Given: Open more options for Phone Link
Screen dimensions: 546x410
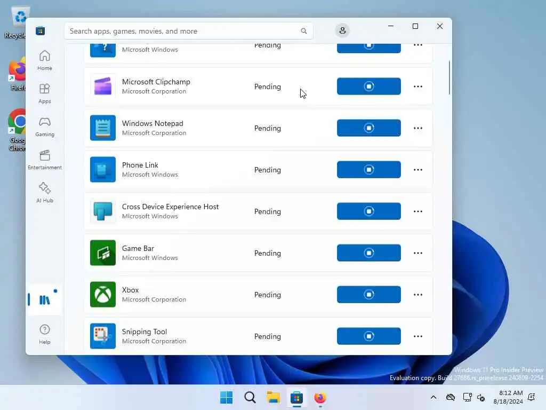Looking at the screenshot, I should [x=418, y=170].
